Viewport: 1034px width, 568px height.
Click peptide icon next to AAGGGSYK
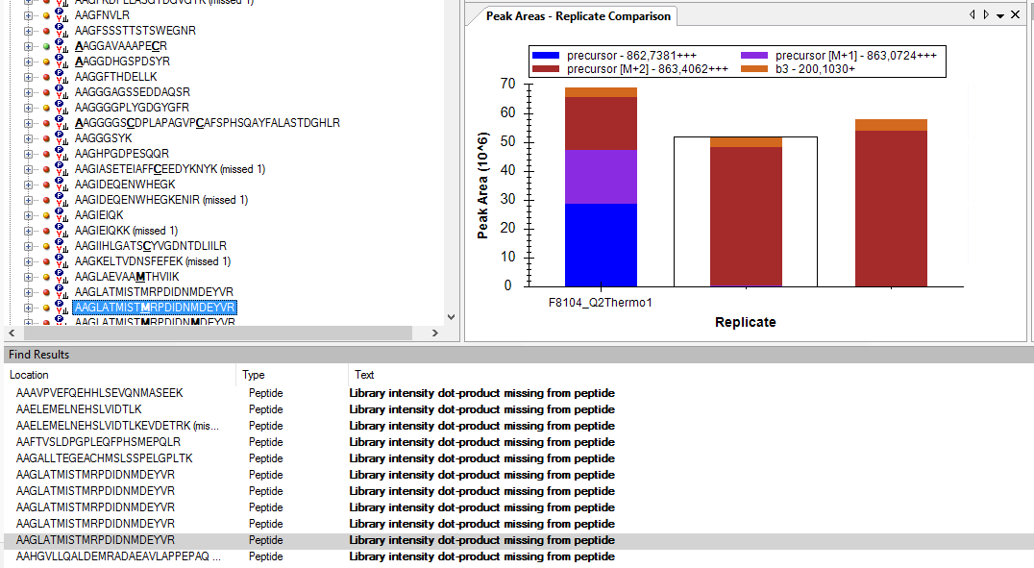pos(62,138)
